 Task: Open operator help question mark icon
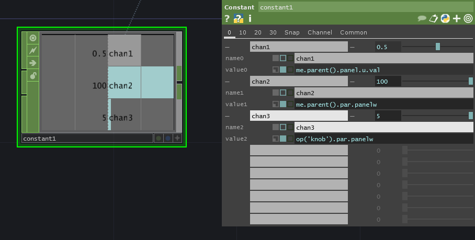227,18
